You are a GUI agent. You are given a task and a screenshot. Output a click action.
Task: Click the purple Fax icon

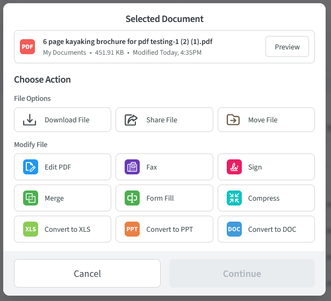pos(132,167)
